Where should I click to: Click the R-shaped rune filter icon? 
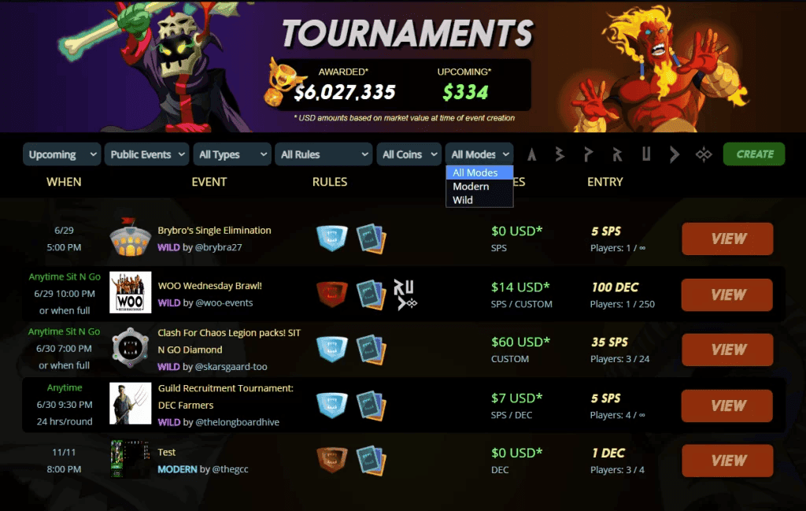coord(617,154)
